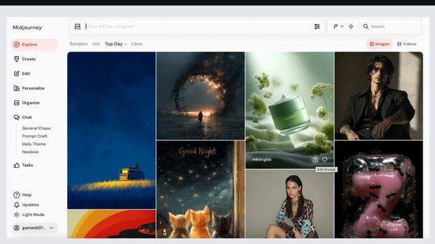Screen dimensions: 435x244
Task: Click the add image icon in prompt bar
Action: coord(77,26)
